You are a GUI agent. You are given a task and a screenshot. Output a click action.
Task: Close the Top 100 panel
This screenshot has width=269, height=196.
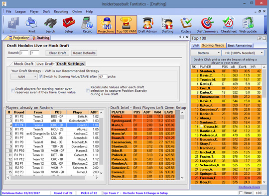point(265,38)
